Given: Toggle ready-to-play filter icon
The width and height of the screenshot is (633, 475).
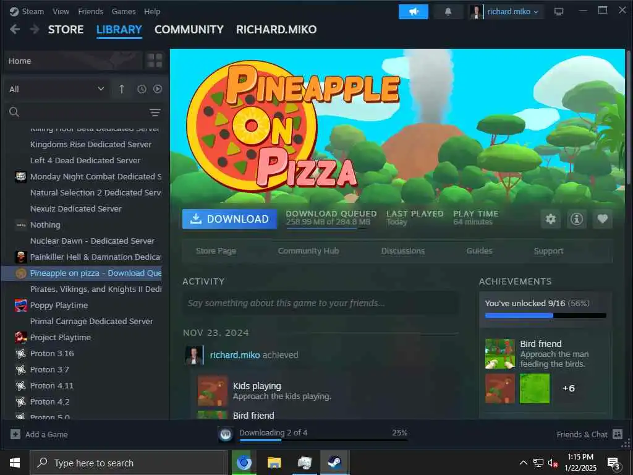Looking at the screenshot, I should (x=158, y=89).
